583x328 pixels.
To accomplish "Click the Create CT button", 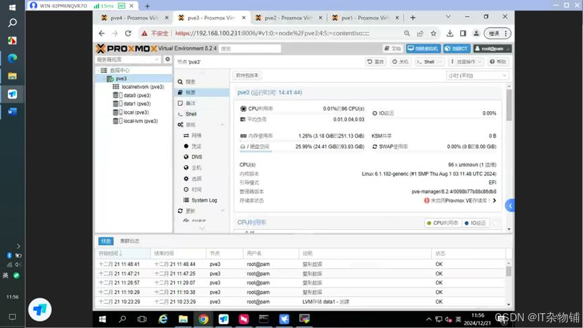I will pyautogui.click(x=456, y=48).
